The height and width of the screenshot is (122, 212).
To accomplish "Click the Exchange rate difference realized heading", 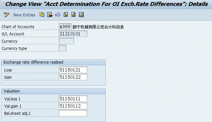I will pyautogui.click(x=33, y=62).
